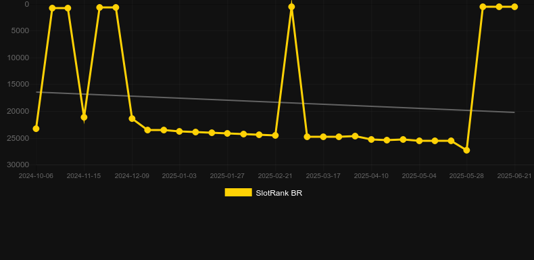Click the y-axis value 25000
This screenshot has height=260, width=534.
click(18, 138)
